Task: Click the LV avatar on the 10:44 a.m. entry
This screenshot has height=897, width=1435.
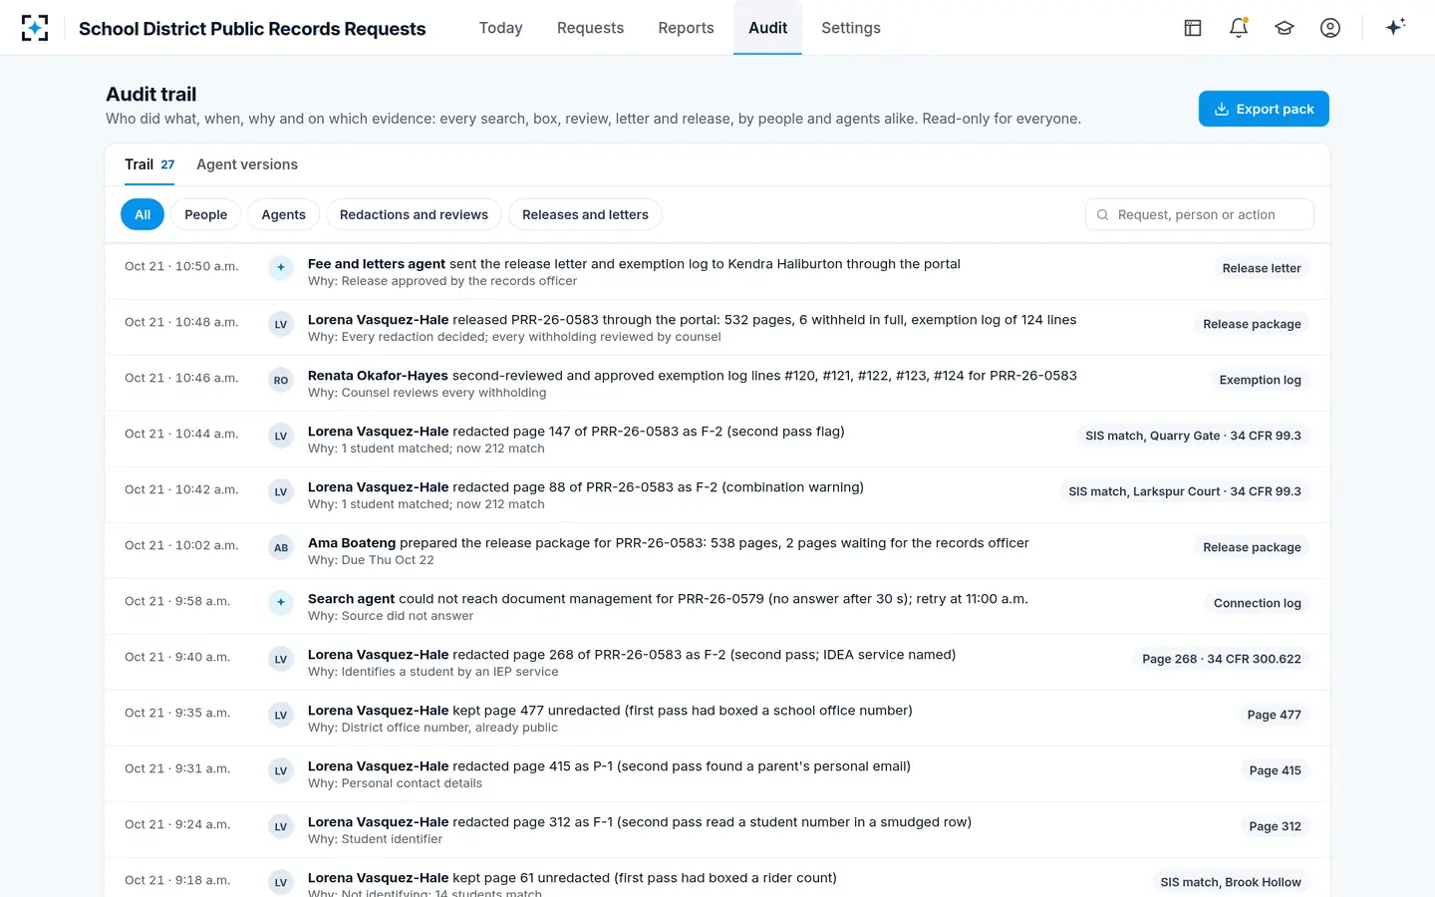Action: click(x=281, y=436)
